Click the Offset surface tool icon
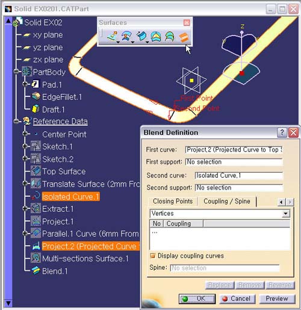Screen dimensions: 301x310 [x=126, y=36]
